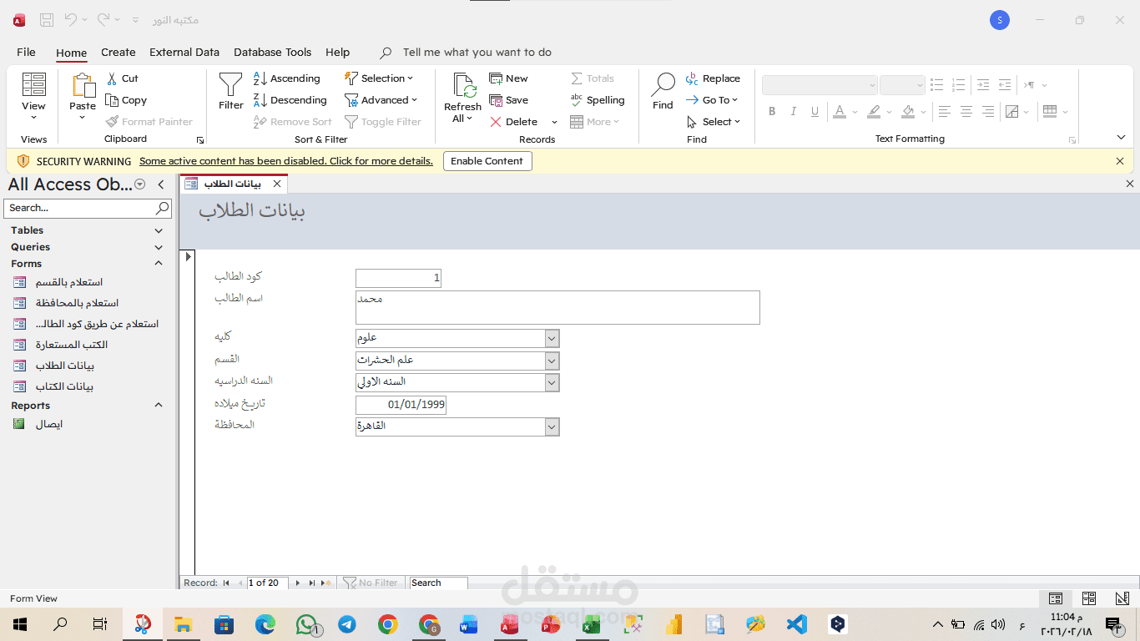Switch to Form View icon in status bar
The width and height of the screenshot is (1140, 641).
coord(1056,598)
